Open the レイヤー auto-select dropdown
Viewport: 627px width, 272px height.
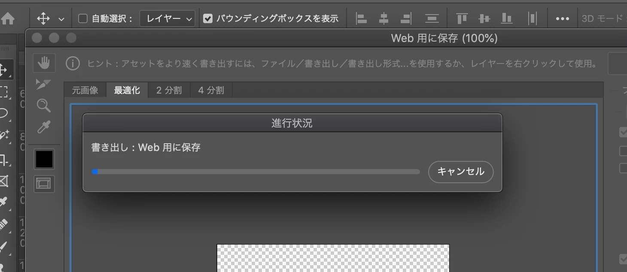point(167,19)
